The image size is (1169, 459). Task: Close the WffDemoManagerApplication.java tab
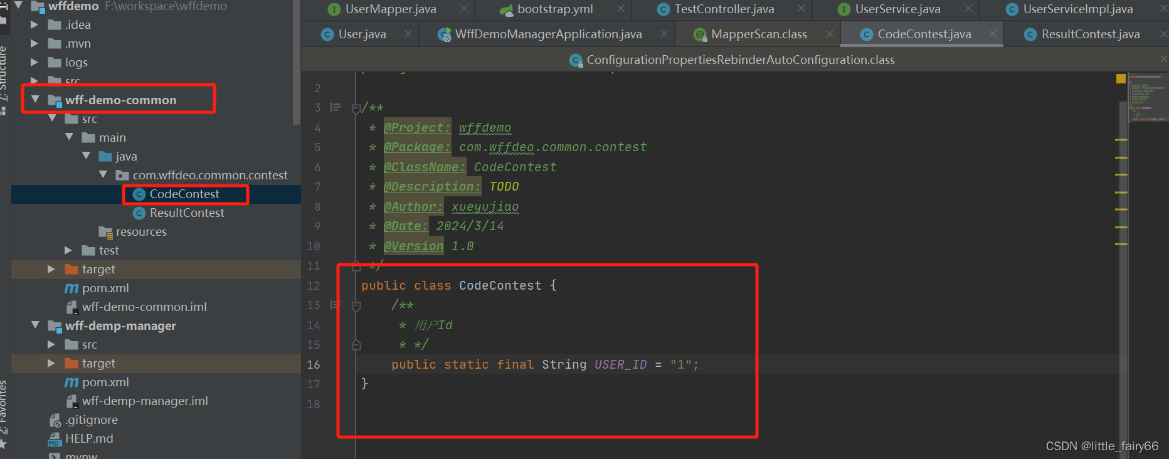tap(664, 34)
